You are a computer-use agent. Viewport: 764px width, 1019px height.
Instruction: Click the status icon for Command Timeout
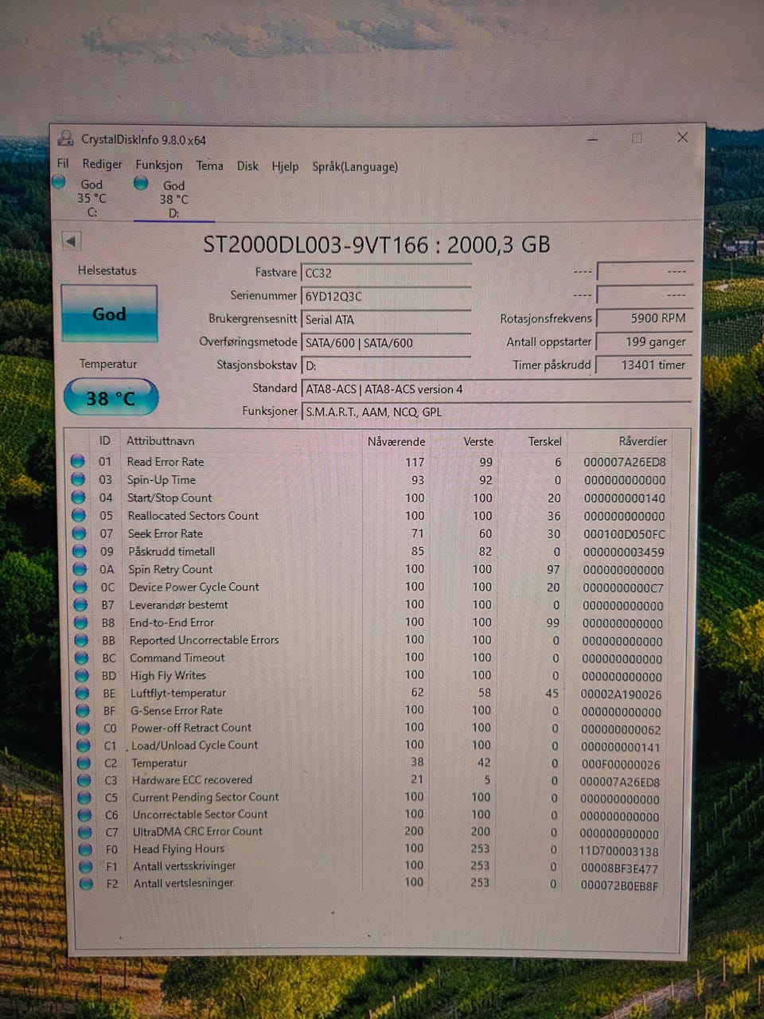(x=81, y=658)
